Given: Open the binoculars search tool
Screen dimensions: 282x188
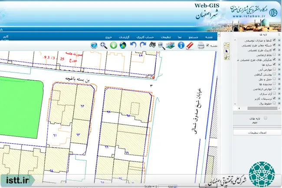Looking at the screenshot, I should [152, 45].
